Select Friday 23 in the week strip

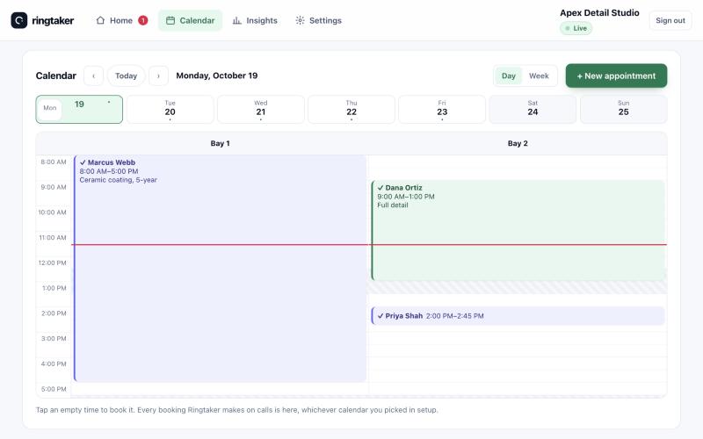tap(442, 109)
